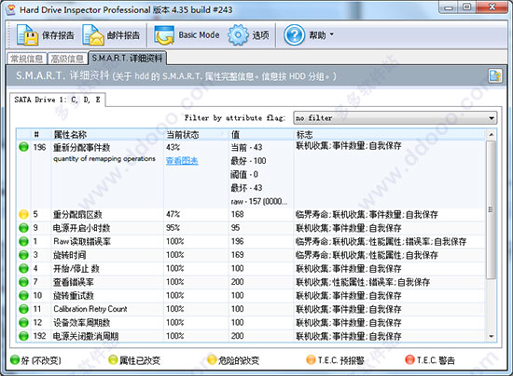Click the red T.E.C. 警告 legend icon

[409, 359]
